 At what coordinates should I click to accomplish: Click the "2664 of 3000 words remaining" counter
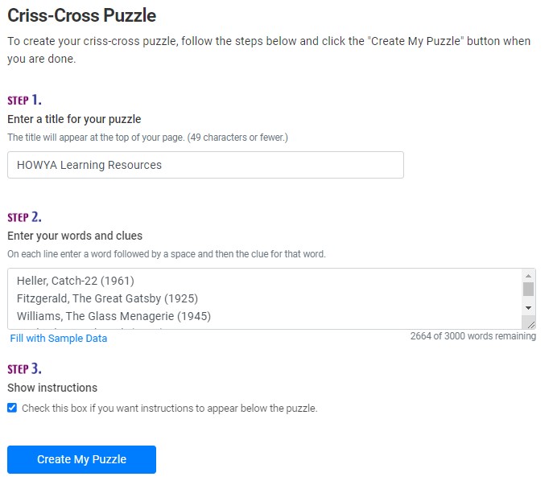tap(473, 336)
